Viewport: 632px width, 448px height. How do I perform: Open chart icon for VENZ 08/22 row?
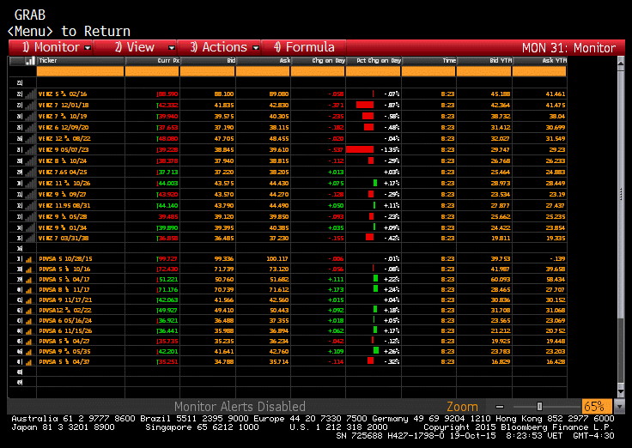(30, 139)
